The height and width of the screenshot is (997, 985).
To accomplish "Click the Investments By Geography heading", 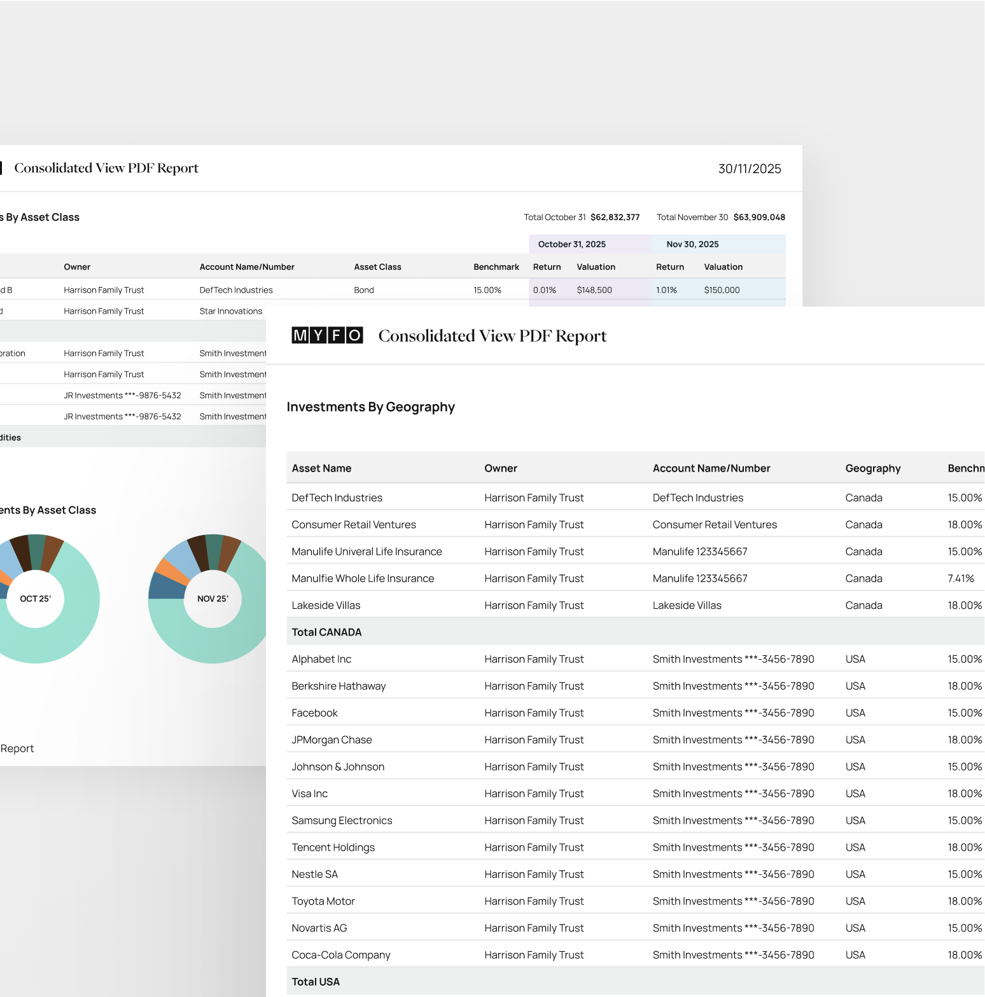I will (x=370, y=407).
